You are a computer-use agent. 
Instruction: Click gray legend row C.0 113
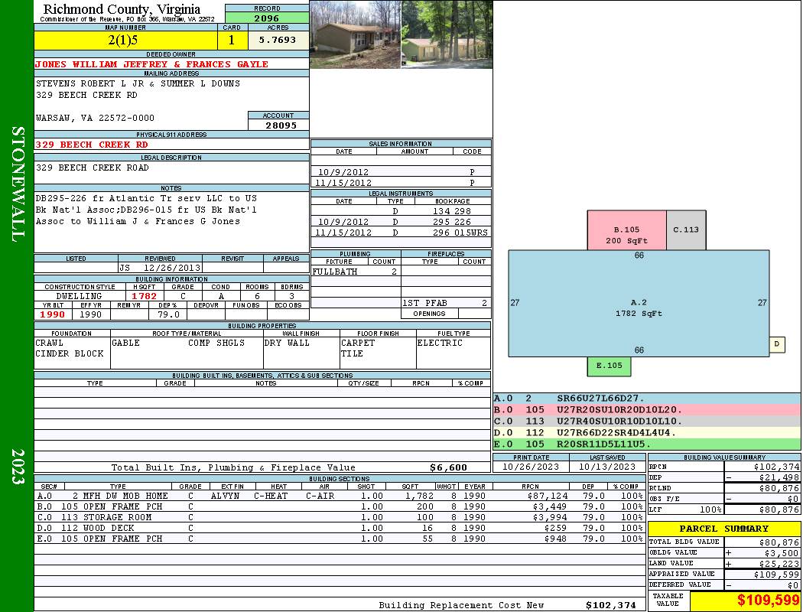pyautogui.click(x=647, y=421)
